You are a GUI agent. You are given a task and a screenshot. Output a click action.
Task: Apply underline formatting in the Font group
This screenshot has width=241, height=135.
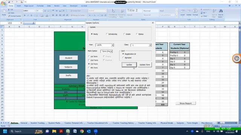pos(32,15)
